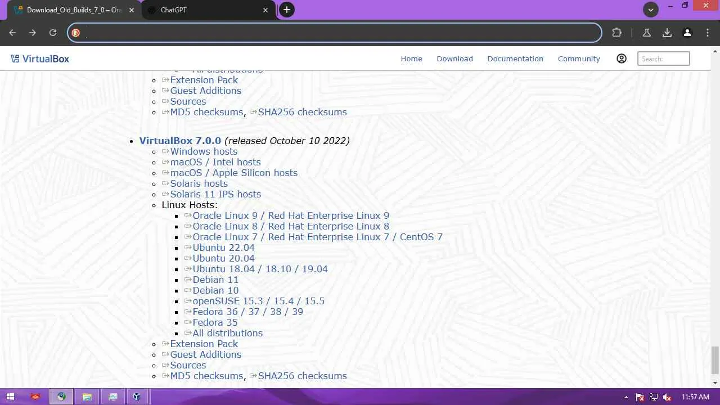Show hidden icons in the system tray

pos(627,397)
